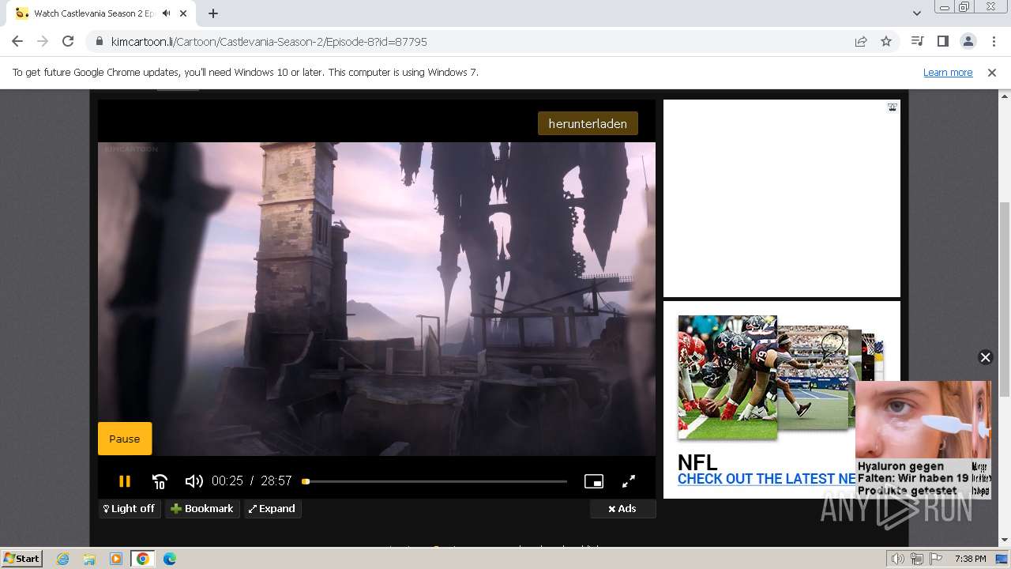The image size is (1011, 569).
Task: Mute the tab via speaker icon
Action: pyautogui.click(x=167, y=13)
